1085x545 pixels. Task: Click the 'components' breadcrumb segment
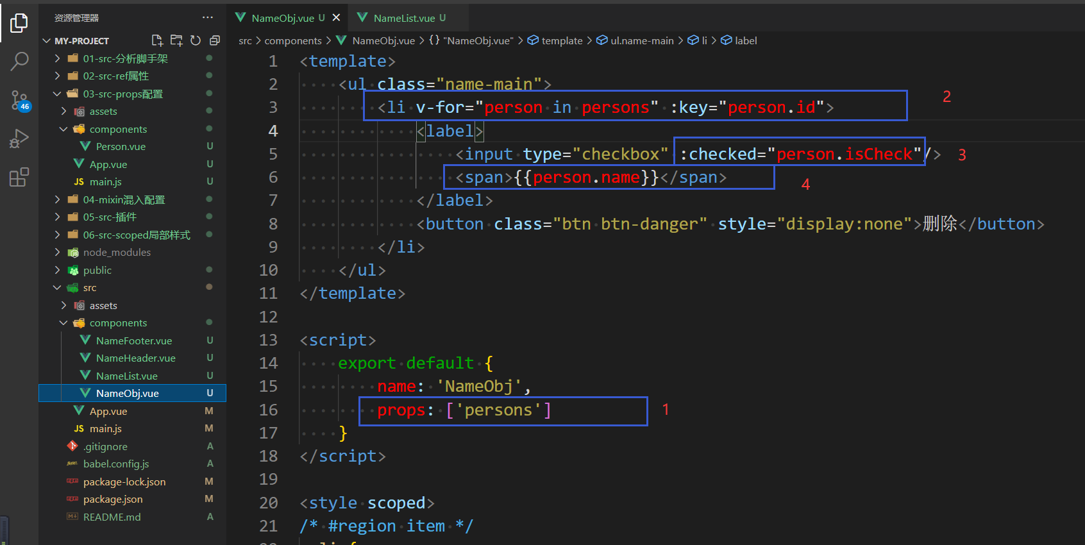(293, 40)
